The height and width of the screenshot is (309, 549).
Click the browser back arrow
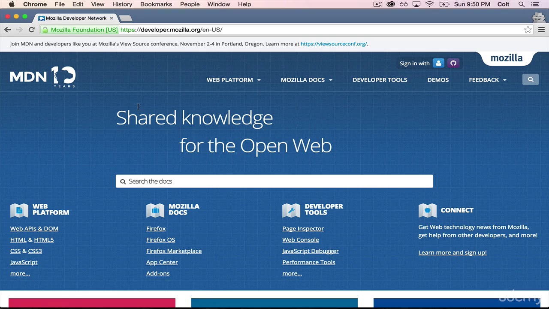tap(7, 30)
